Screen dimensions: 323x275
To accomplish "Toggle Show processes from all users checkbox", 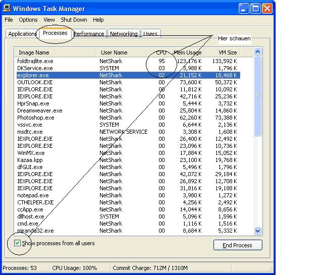I will [17, 243].
